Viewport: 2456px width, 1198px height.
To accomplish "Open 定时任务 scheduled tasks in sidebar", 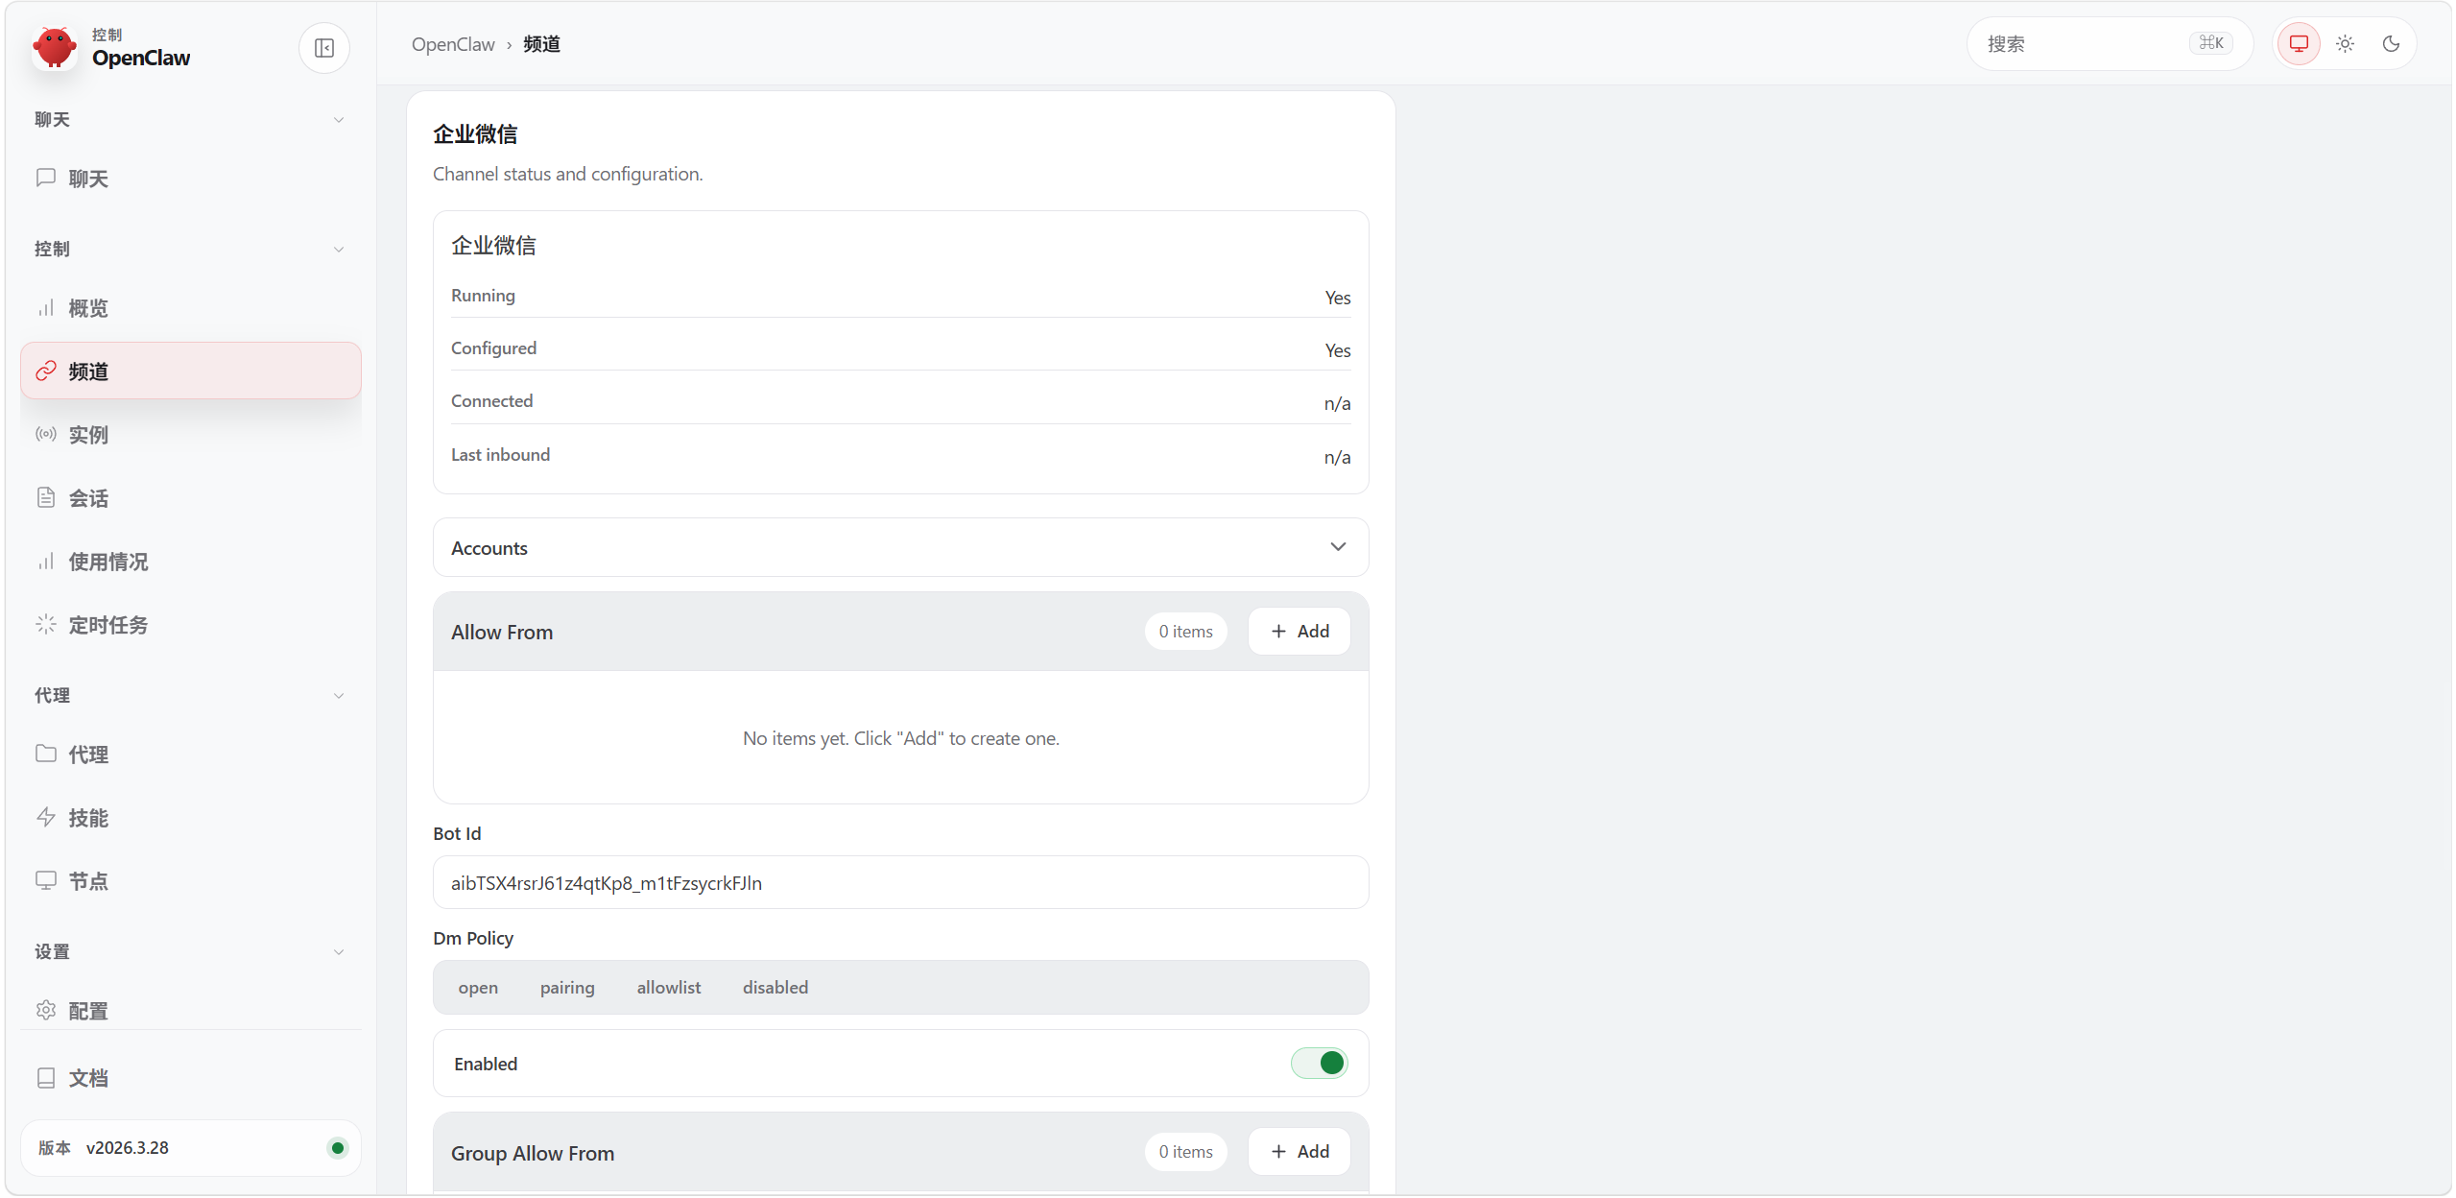I will pyautogui.click(x=107, y=625).
